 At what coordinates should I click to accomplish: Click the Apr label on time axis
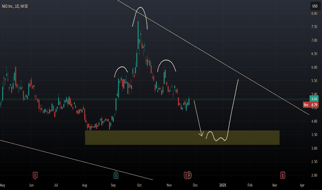pyautogui.click(x=302, y=185)
